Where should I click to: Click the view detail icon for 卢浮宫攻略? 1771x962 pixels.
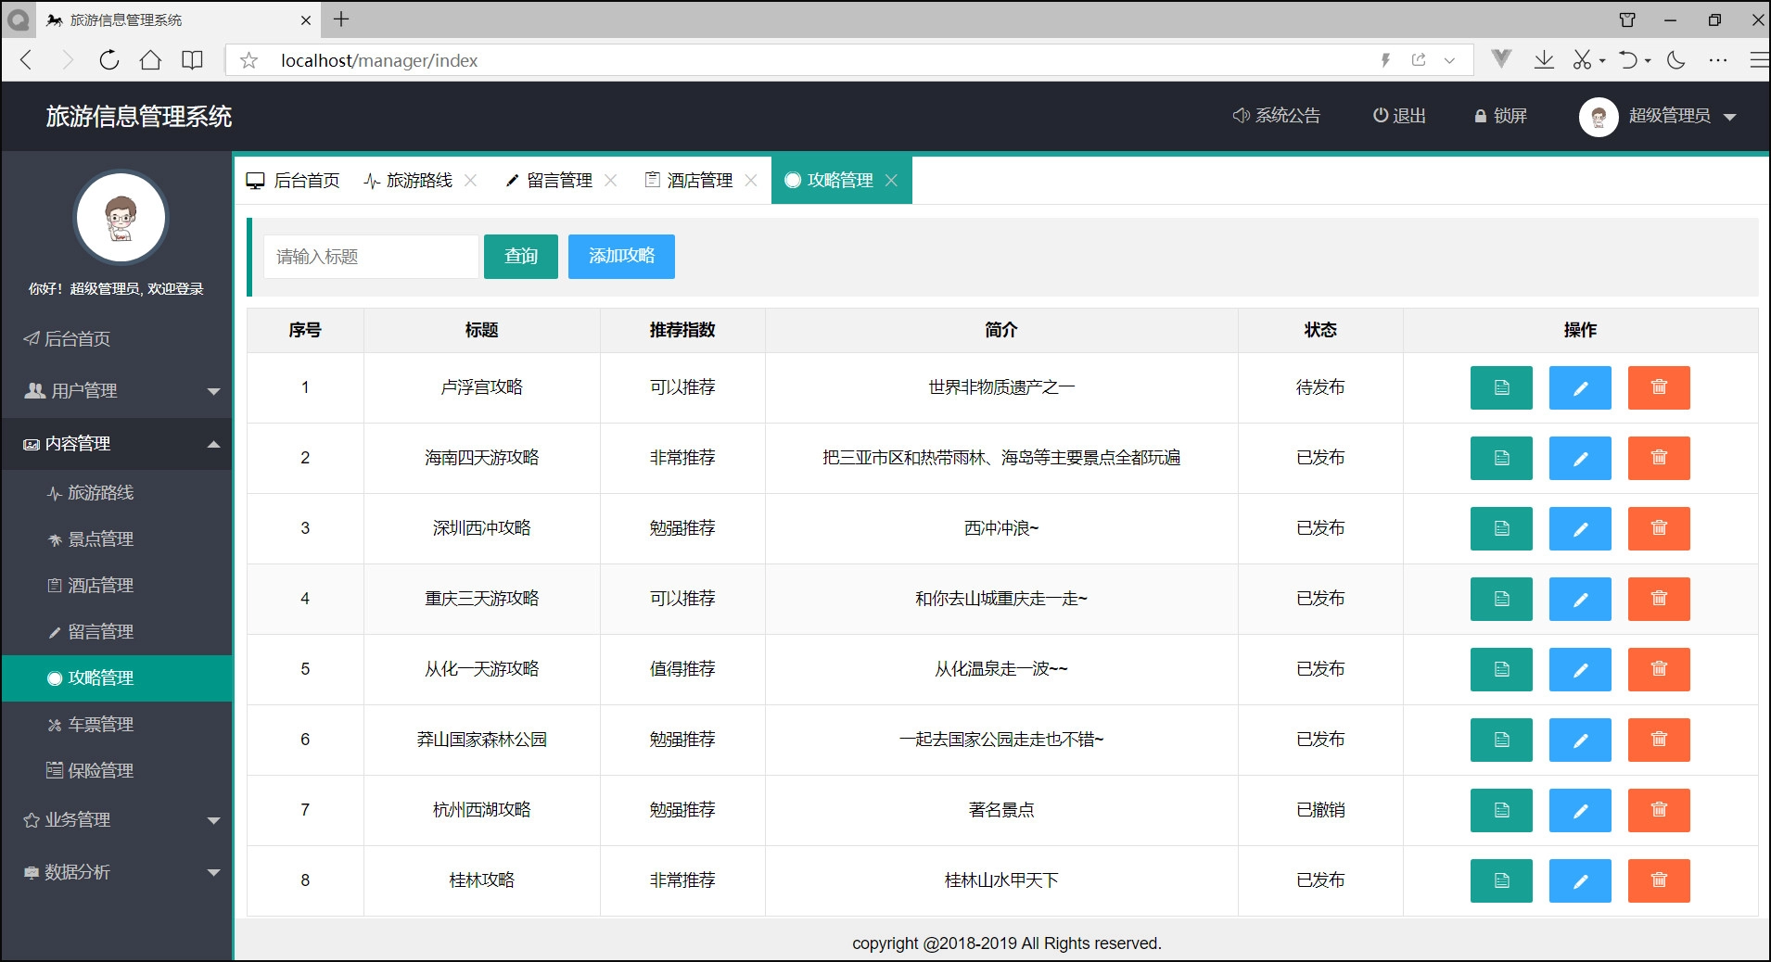click(x=1500, y=387)
